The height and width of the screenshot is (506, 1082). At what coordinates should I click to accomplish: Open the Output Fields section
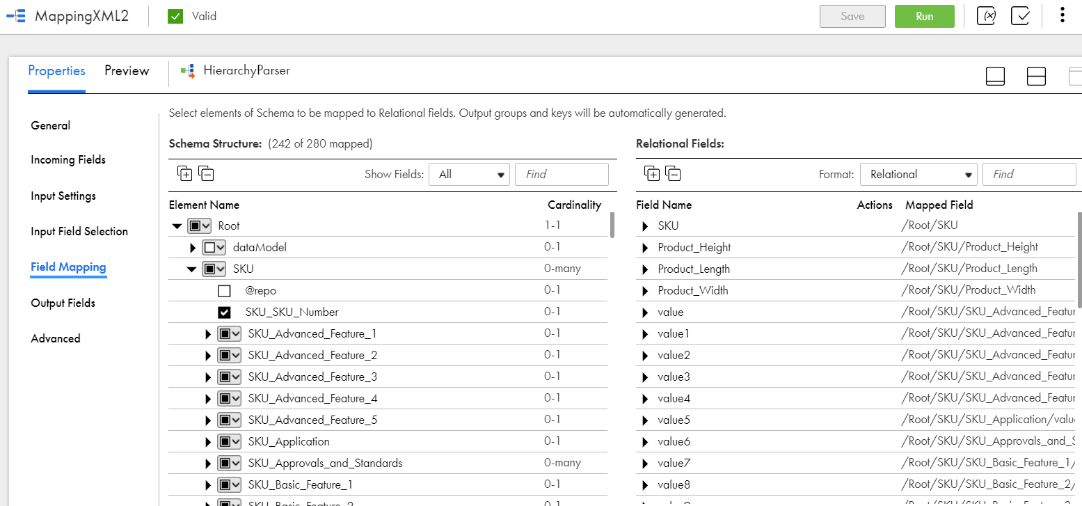coord(63,303)
